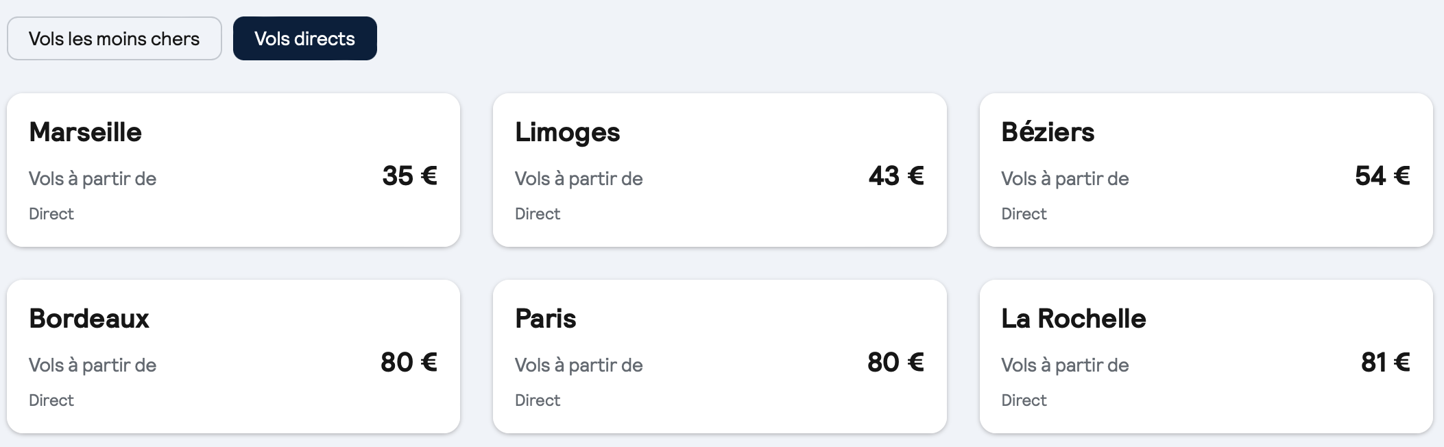Open the Bordeaux flight card
Viewport: 1444px width, 447px height.
click(233, 357)
